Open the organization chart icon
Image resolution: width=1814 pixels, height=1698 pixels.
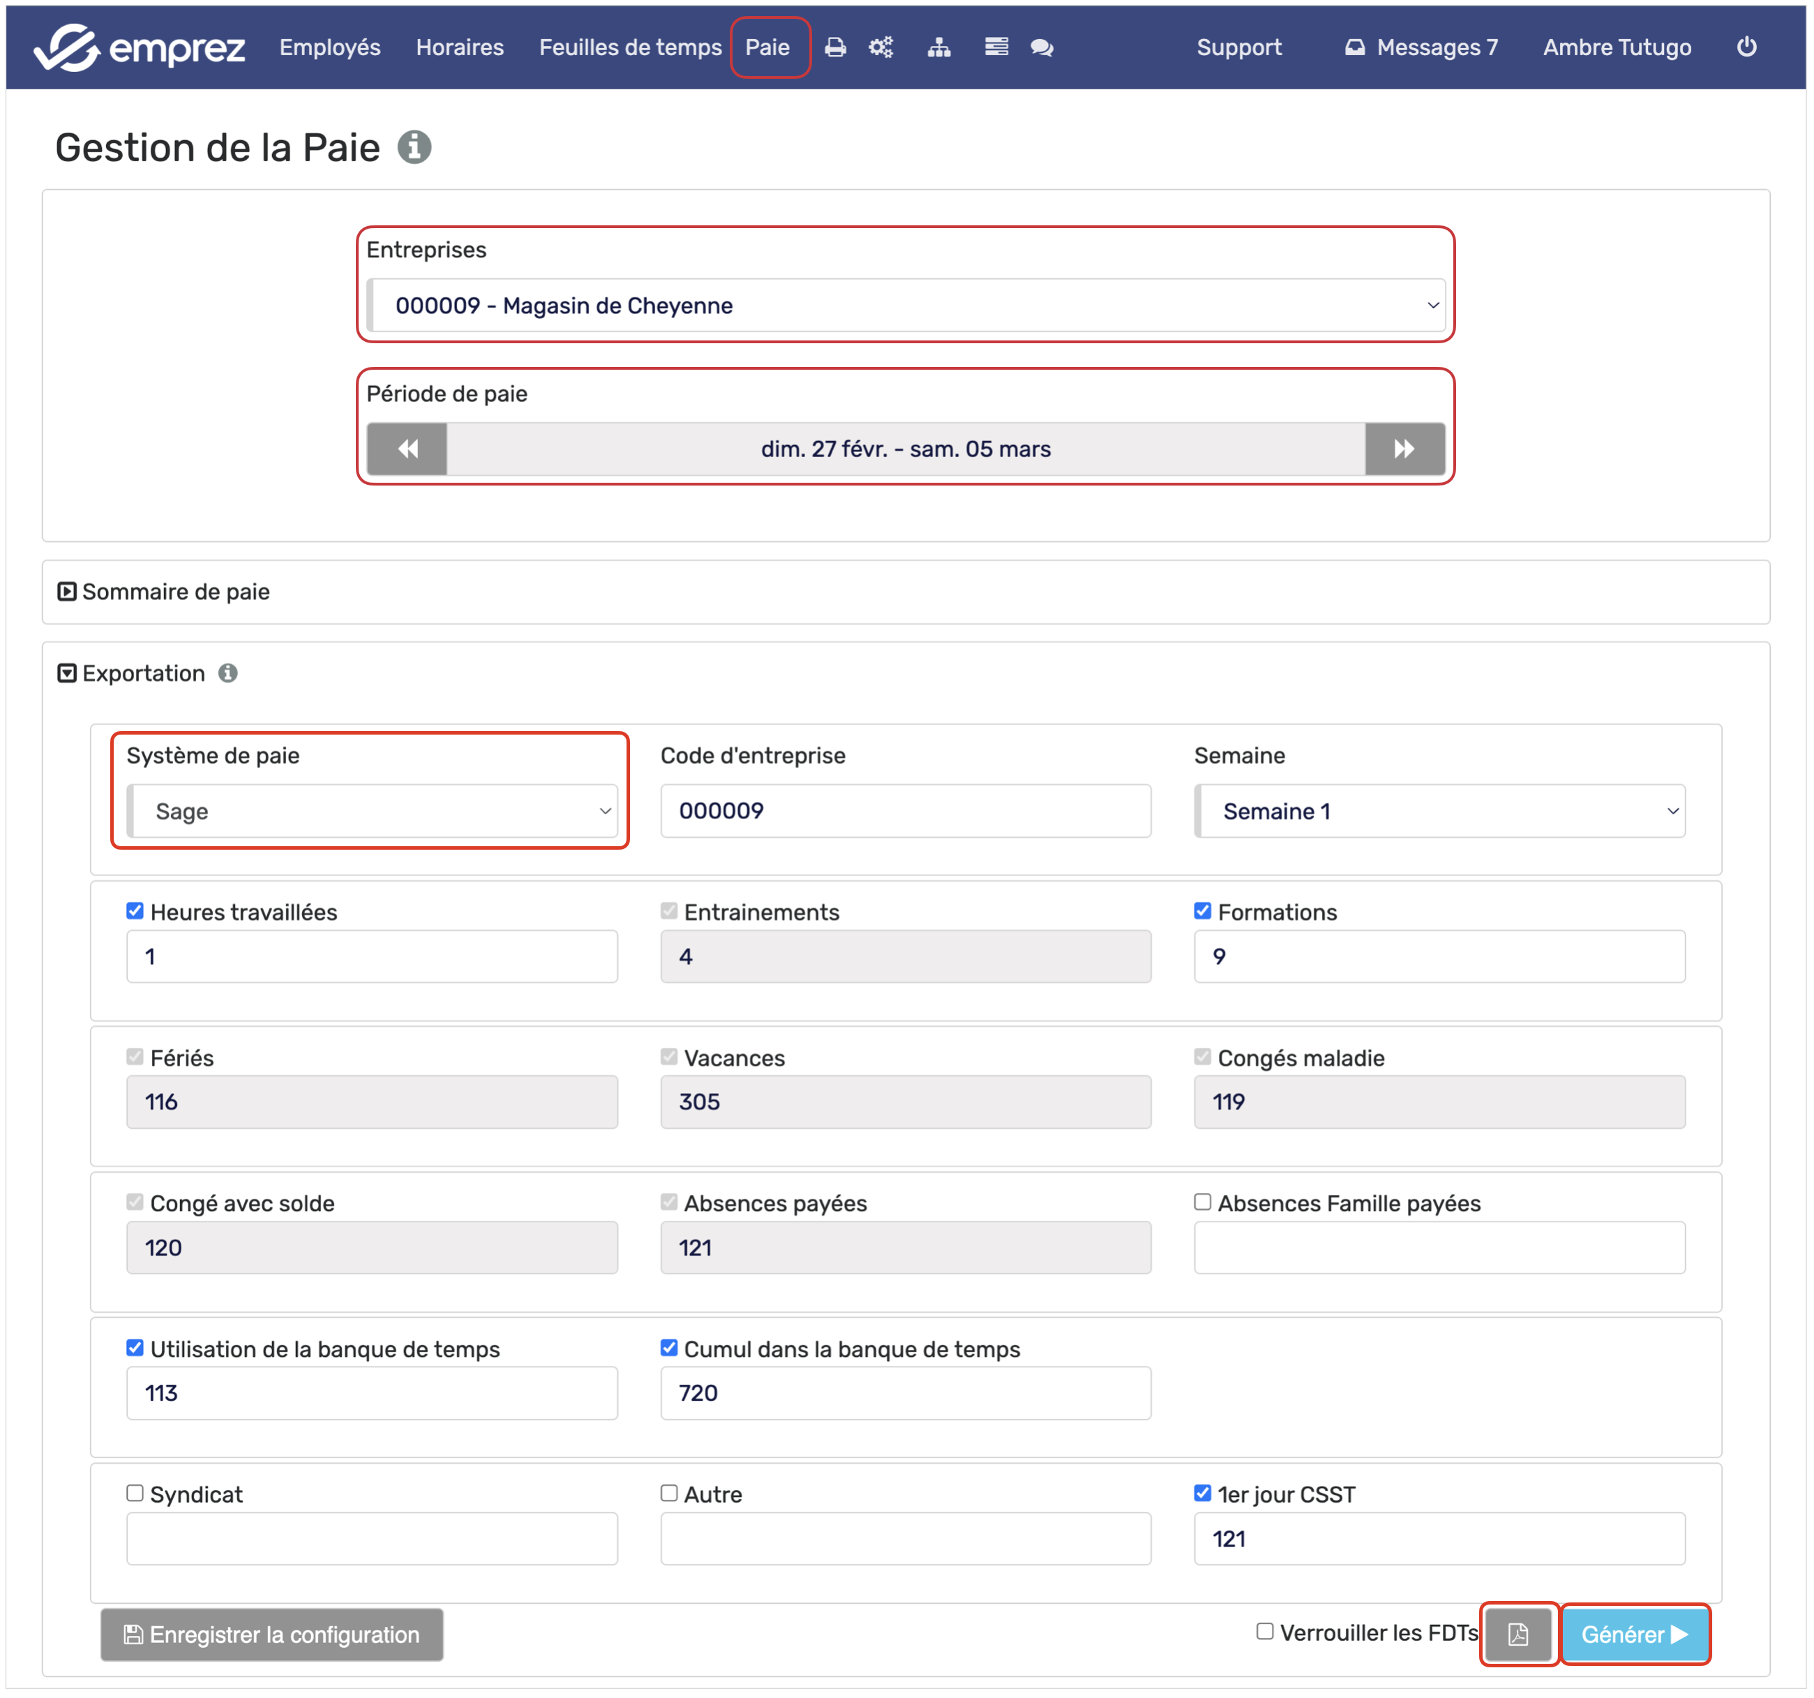(939, 47)
